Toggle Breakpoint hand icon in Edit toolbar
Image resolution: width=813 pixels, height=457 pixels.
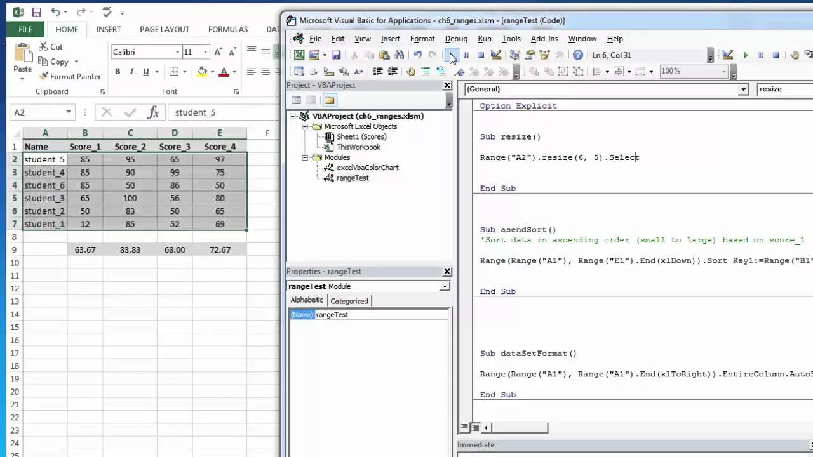point(410,71)
